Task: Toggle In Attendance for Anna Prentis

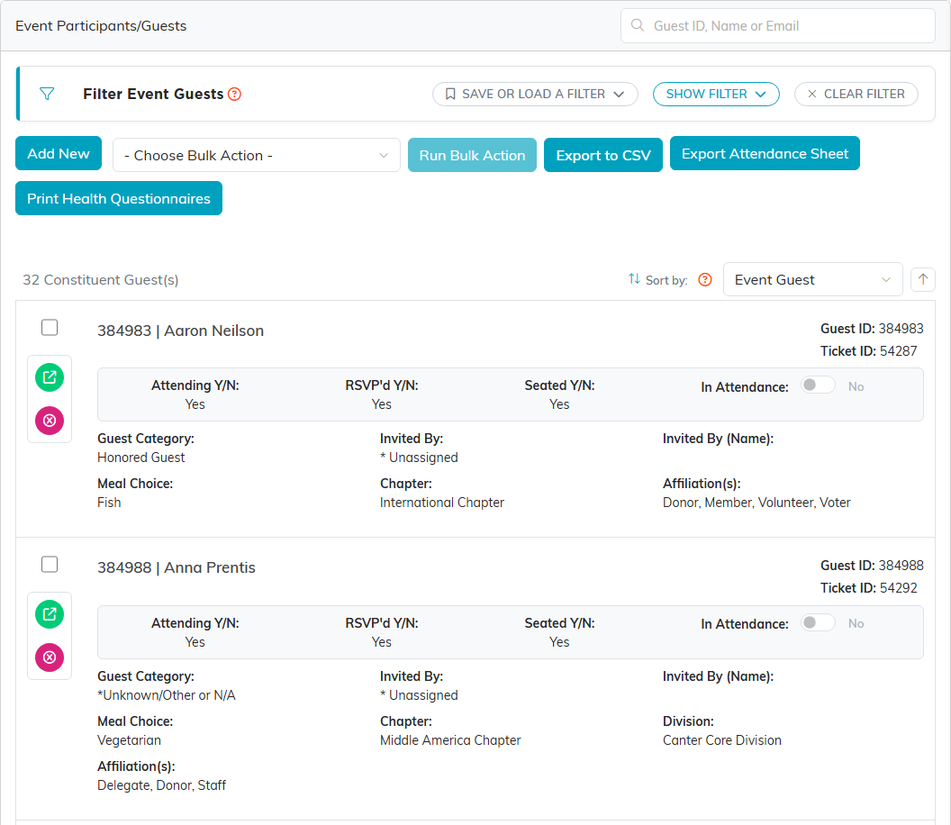Action: (x=818, y=622)
